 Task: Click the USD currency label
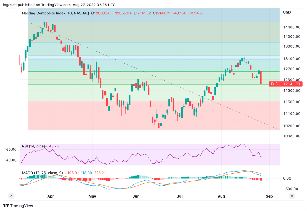pyautogui.click(x=287, y=13)
